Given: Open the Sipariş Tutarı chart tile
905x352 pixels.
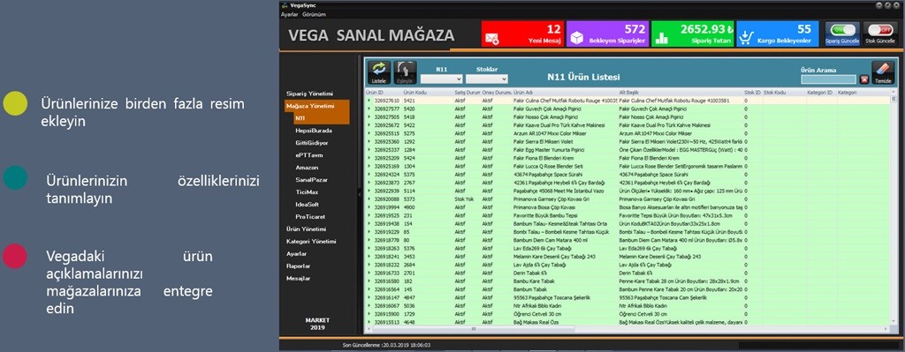Looking at the screenshot, I should (693, 34).
